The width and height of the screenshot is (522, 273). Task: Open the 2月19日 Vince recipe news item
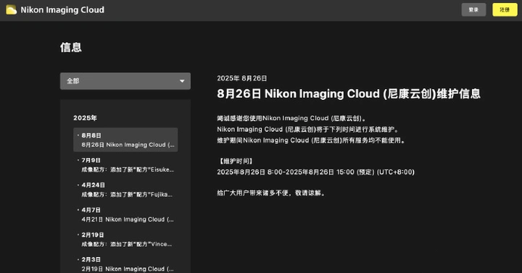tap(125, 240)
